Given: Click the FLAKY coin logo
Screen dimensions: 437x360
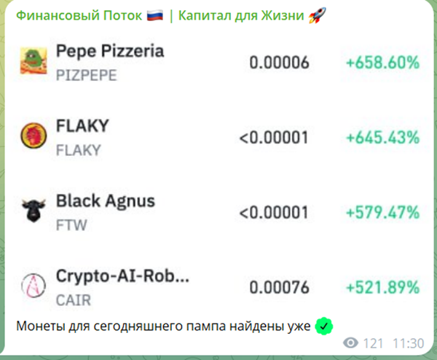Looking at the screenshot, I should [x=31, y=136].
